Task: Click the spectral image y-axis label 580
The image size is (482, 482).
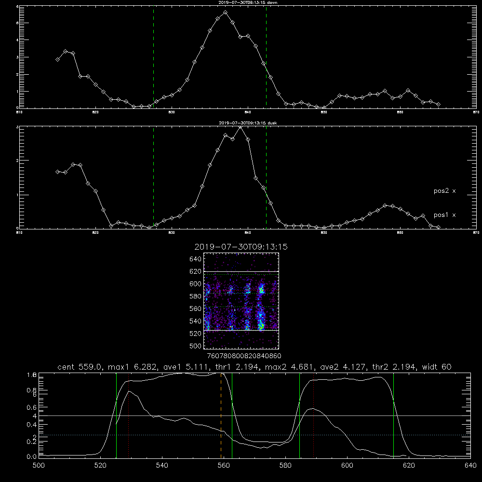Action: pyautogui.click(x=196, y=296)
